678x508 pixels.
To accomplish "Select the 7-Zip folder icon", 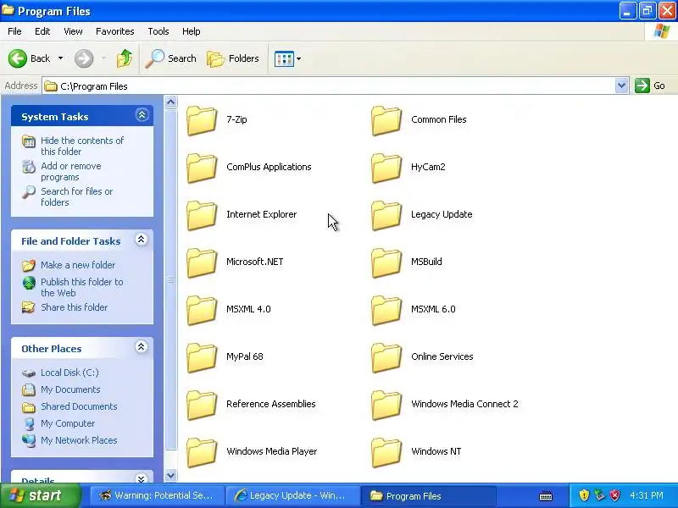I will pyautogui.click(x=202, y=120).
